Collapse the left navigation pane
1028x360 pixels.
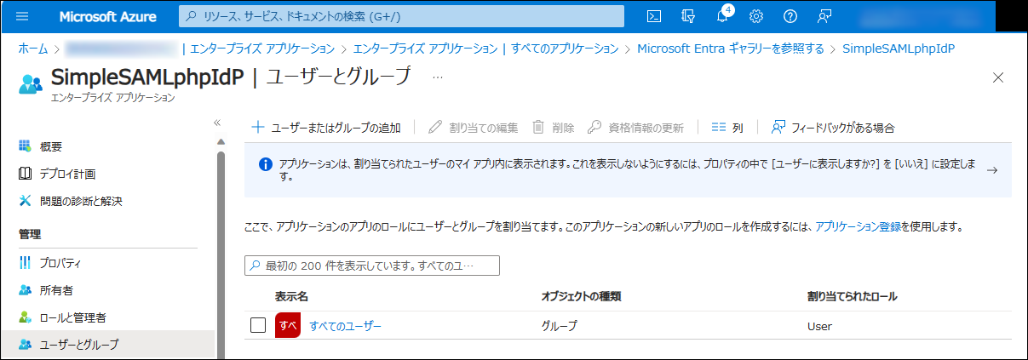(217, 123)
